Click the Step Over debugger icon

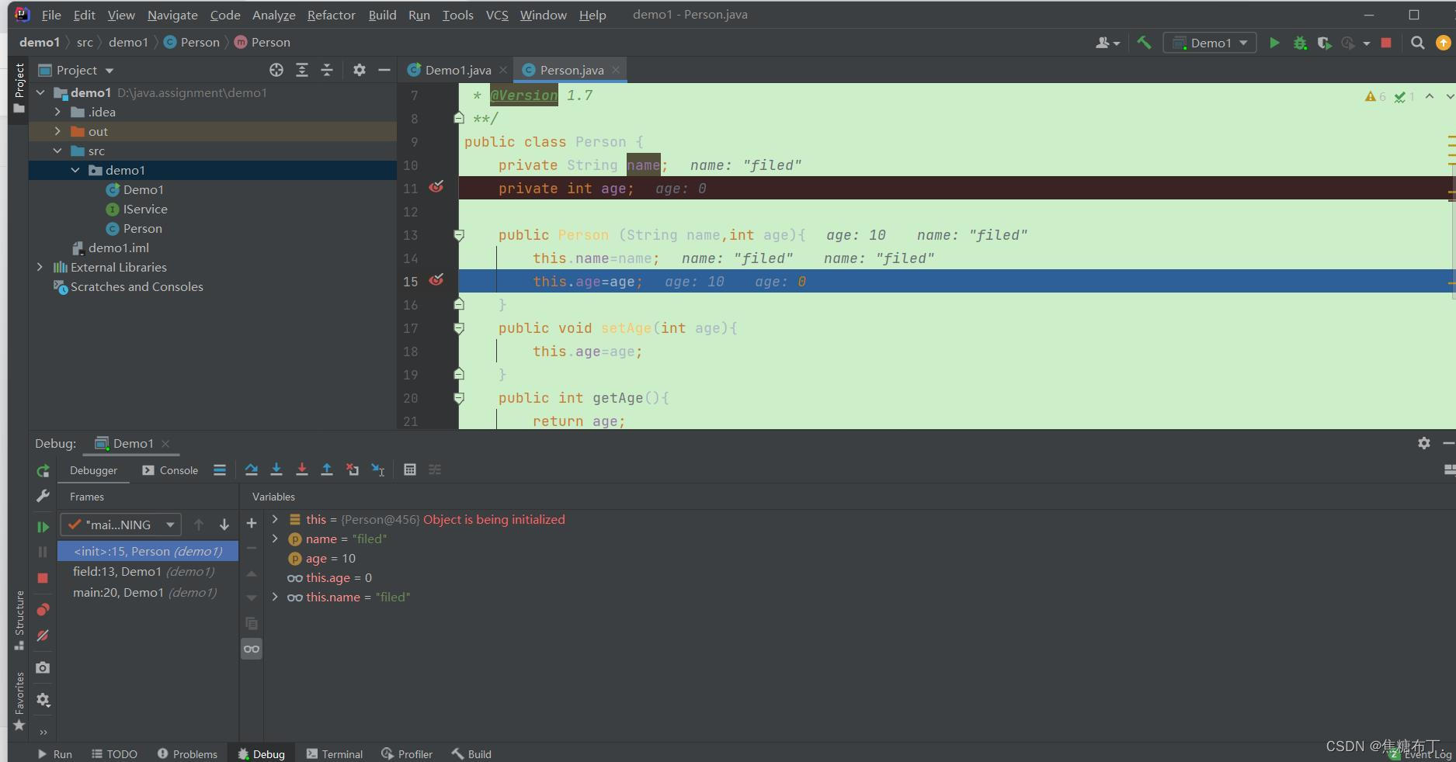tap(251, 469)
